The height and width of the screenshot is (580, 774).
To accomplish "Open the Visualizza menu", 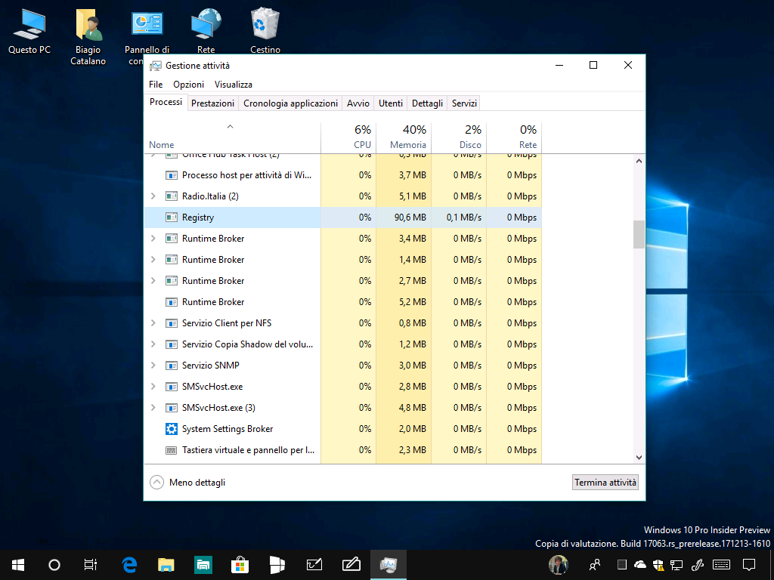I will [234, 85].
